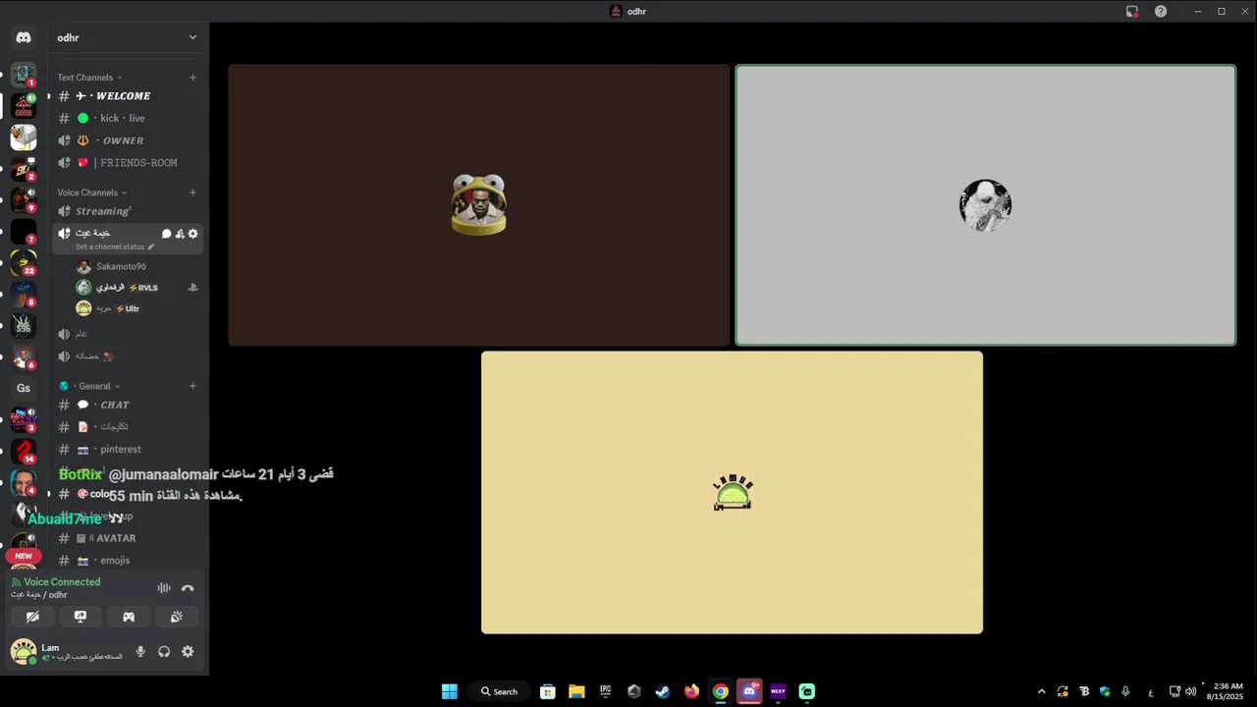Open the soundboard icon in voice panel

click(x=177, y=617)
